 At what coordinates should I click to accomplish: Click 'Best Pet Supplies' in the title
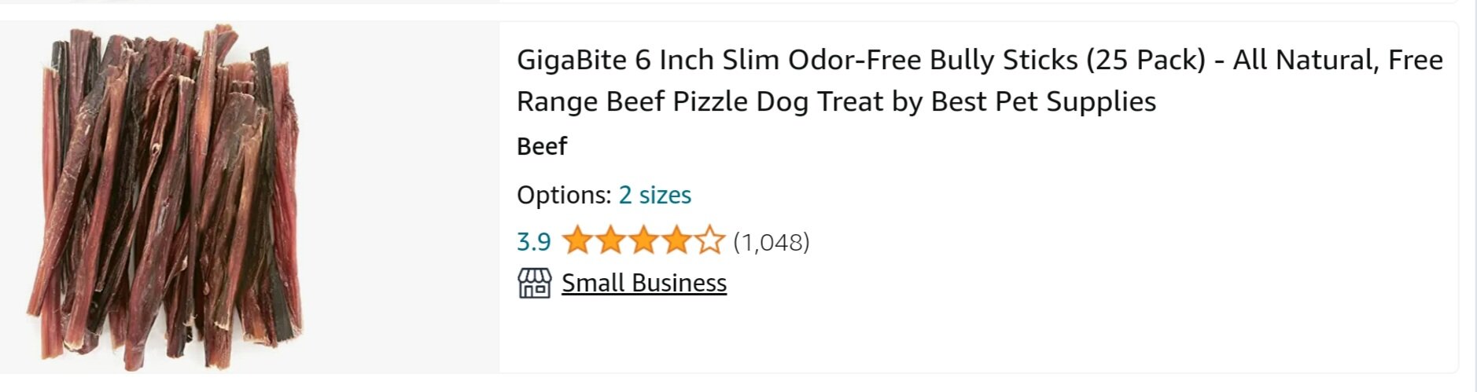1044,101
